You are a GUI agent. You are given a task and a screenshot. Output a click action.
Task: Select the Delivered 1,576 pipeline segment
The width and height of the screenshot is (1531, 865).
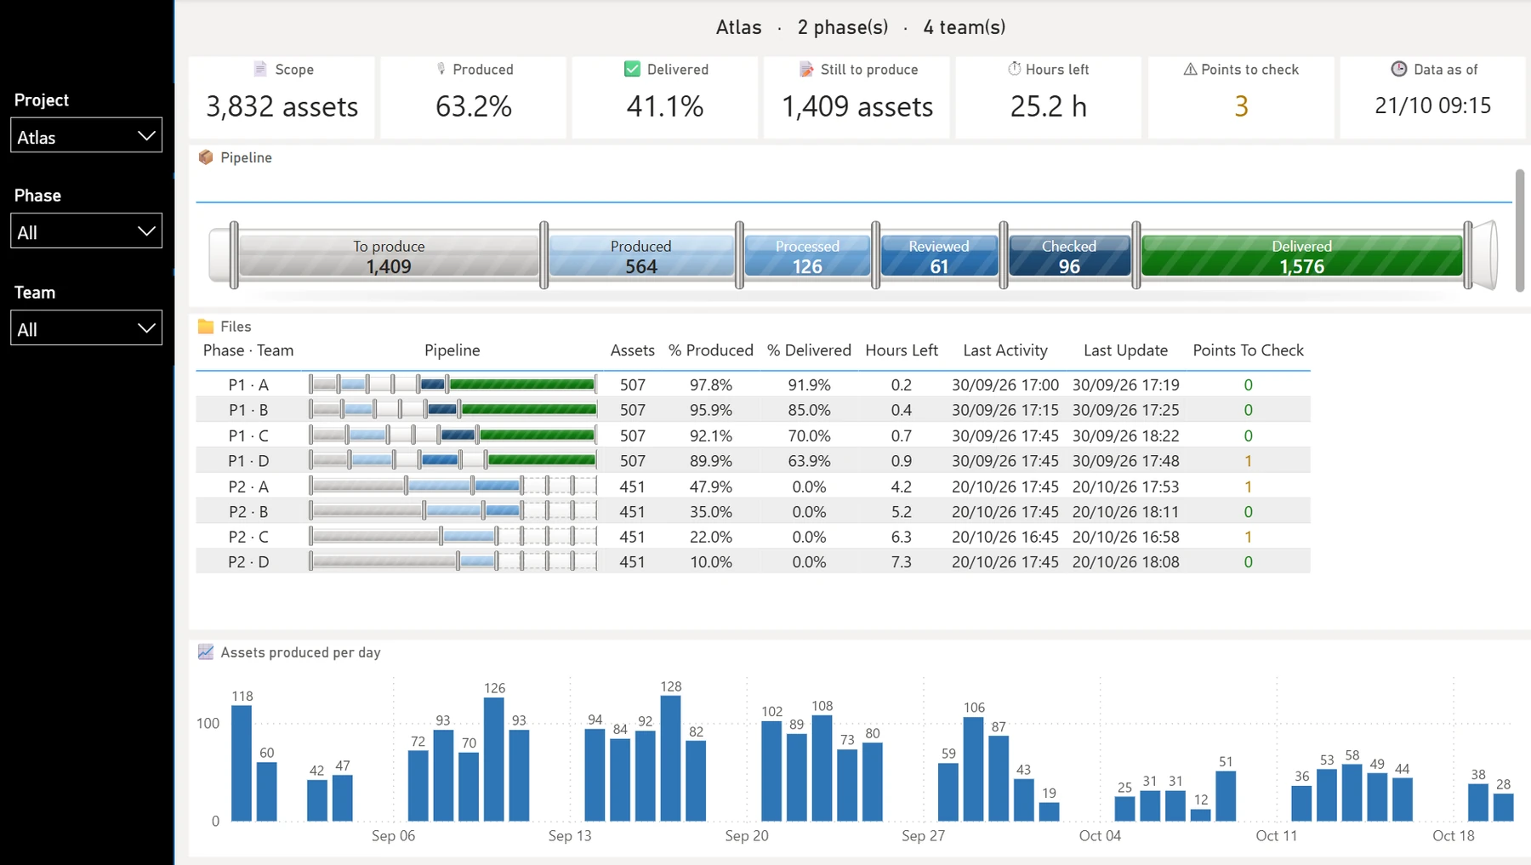tap(1301, 256)
